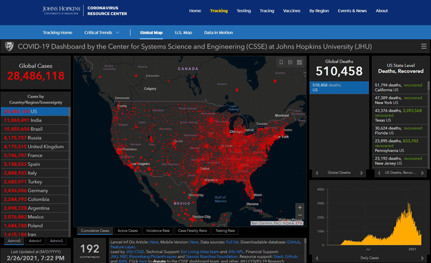This screenshot has width=431, height=263.
Task: Select the Active Cases map tab
Action: coord(127,231)
